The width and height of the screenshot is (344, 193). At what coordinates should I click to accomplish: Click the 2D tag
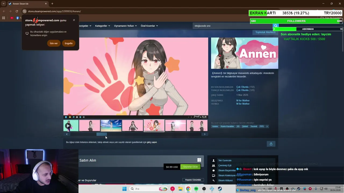(238, 126)
